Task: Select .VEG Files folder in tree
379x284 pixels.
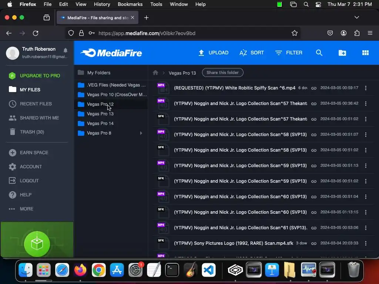Action: pyautogui.click(x=111, y=85)
